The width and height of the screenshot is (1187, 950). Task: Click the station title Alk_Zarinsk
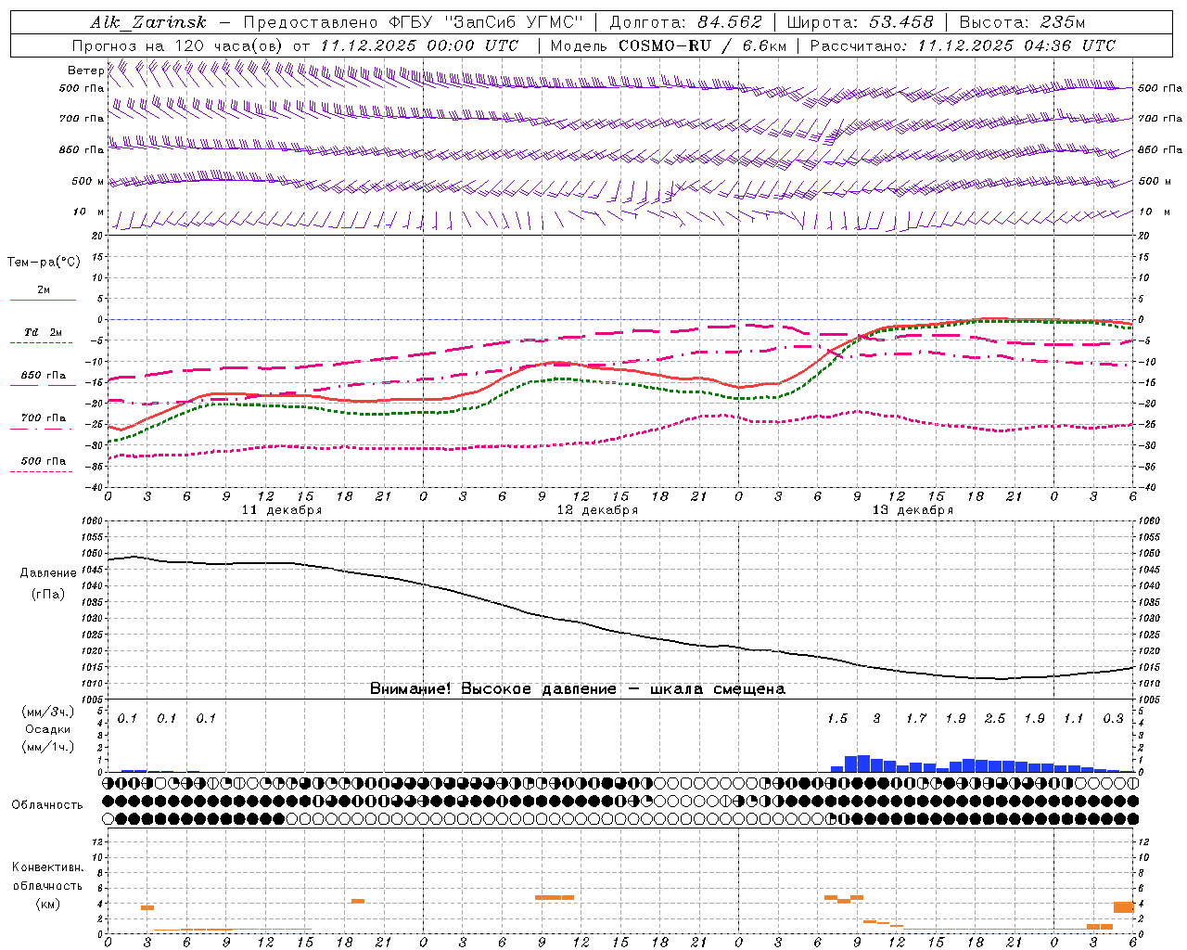[148, 22]
